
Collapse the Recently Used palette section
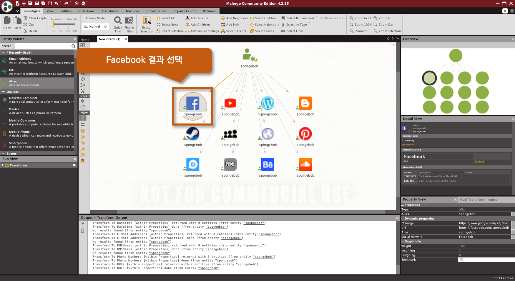pyautogui.click(x=3, y=53)
